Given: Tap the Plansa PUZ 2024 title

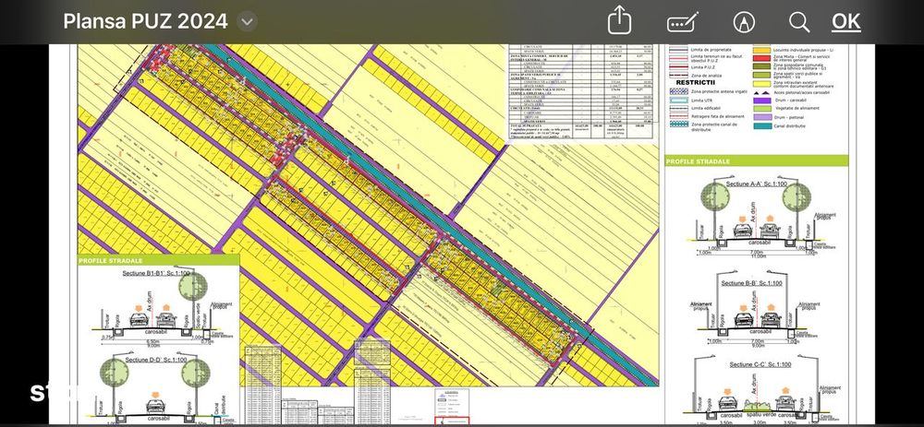Looking at the screenshot, I should [146, 22].
